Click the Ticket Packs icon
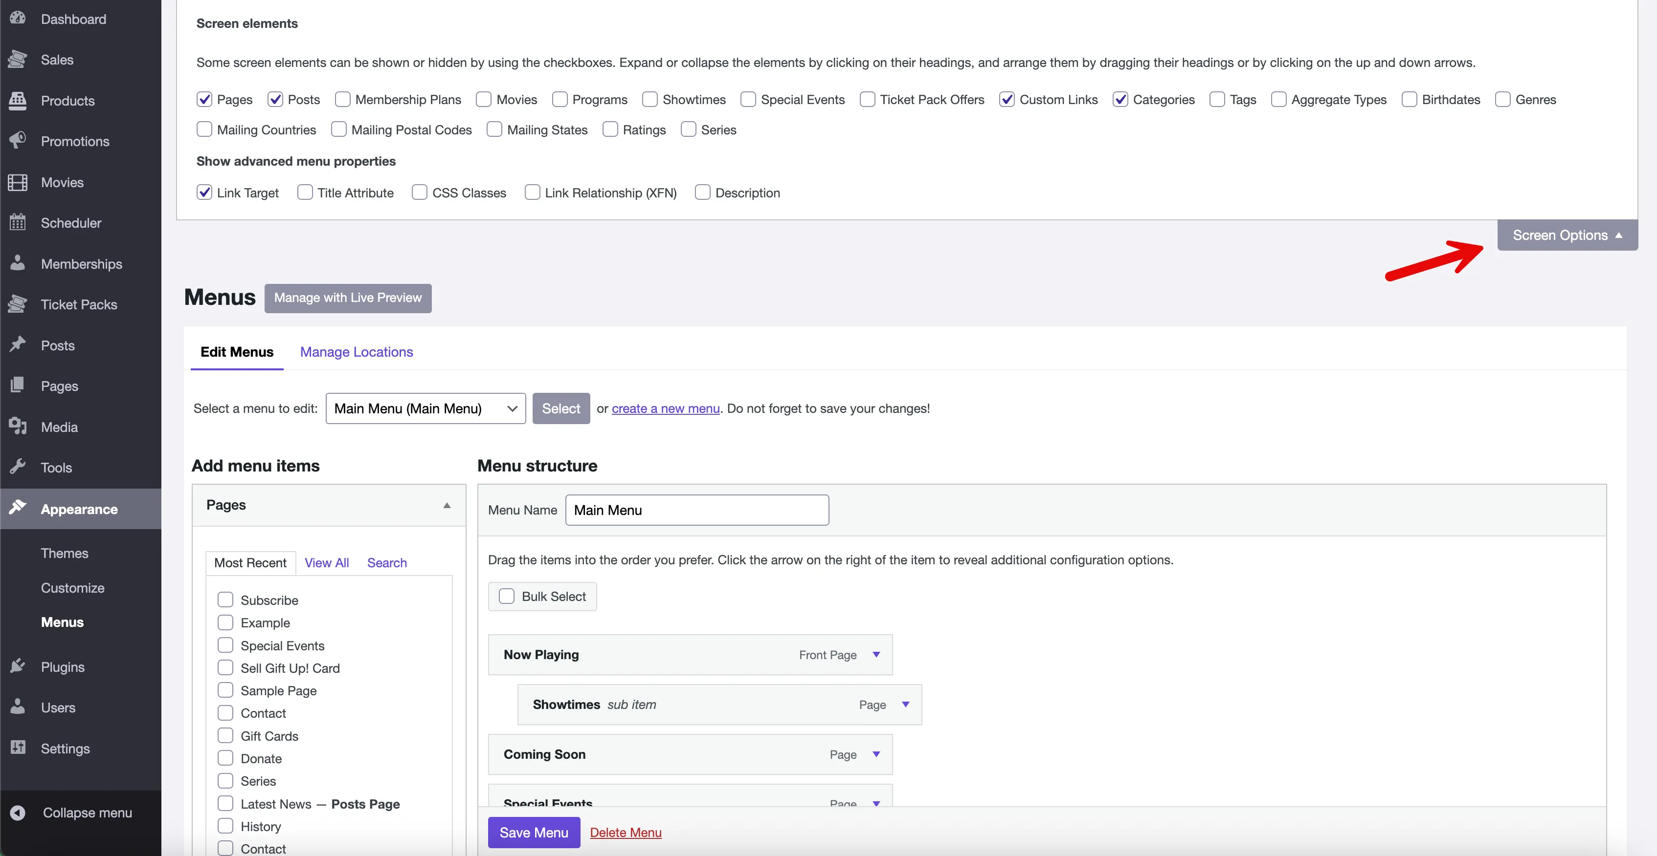The width and height of the screenshot is (1657, 856). coord(18,304)
